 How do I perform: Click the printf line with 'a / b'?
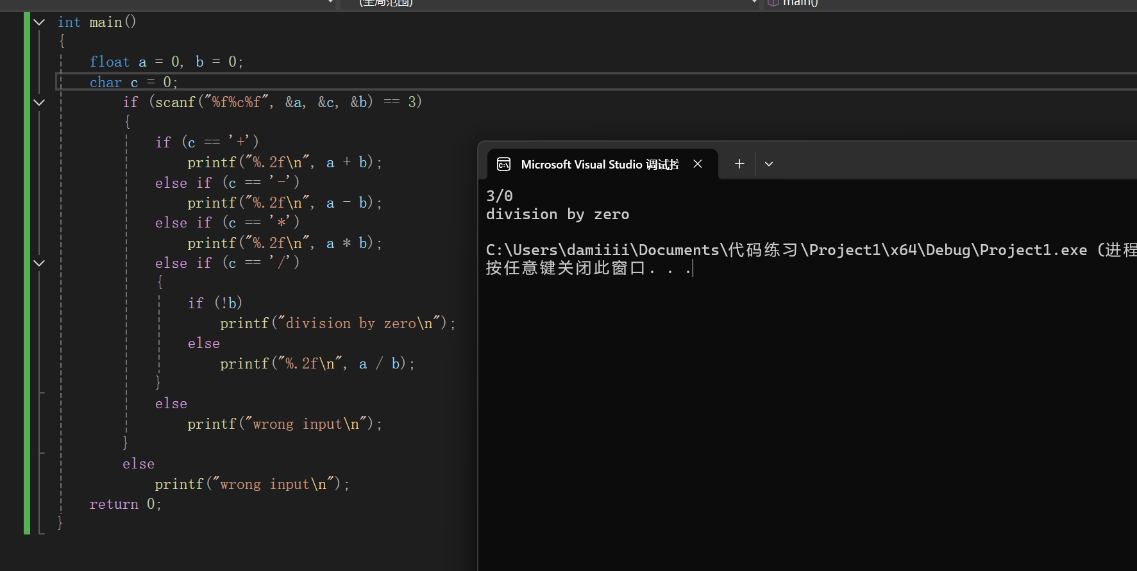pos(317,363)
